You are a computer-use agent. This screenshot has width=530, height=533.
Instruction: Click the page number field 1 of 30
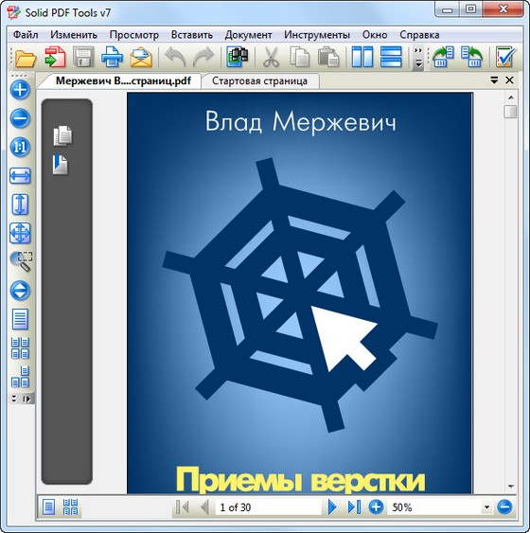tap(268, 507)
